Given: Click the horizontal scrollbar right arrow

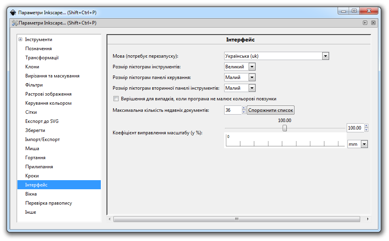Looking at the screenshot, I should tap(368, 219).
